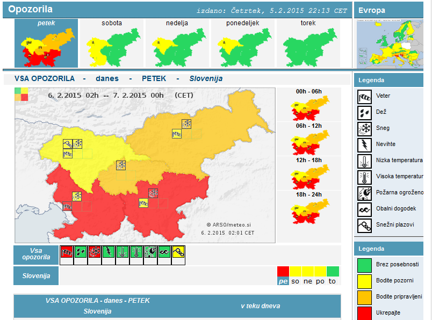
Task: Click the Nevihte lightning icon in the legend
Action: [364, 146]
